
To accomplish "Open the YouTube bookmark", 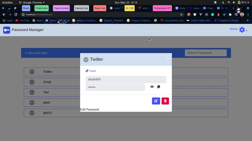I will (22, 20).
